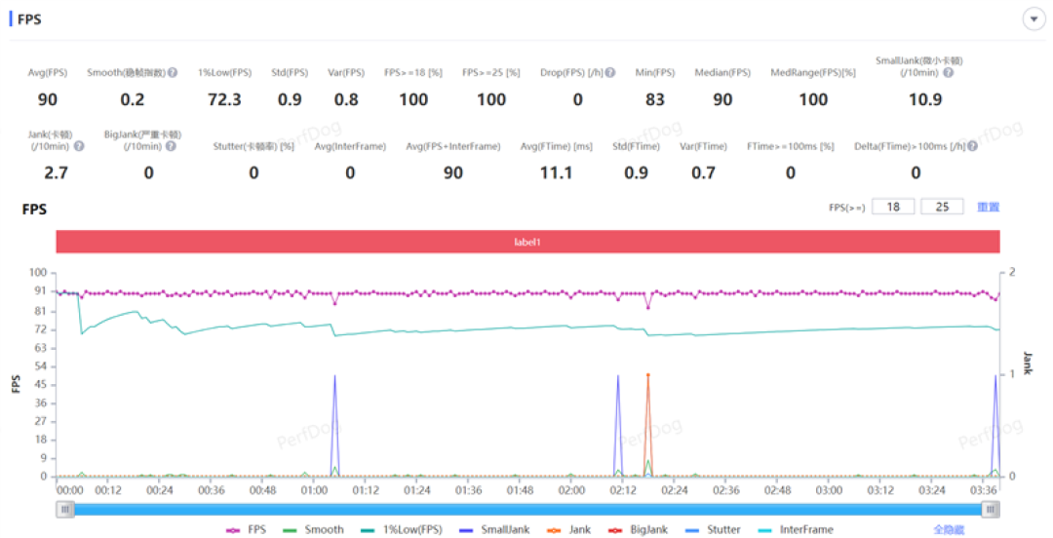The height and width of the screenshot is (538, 1053).
Task: Click left handle of timeline range bar
Action: [x=65, y=510]
